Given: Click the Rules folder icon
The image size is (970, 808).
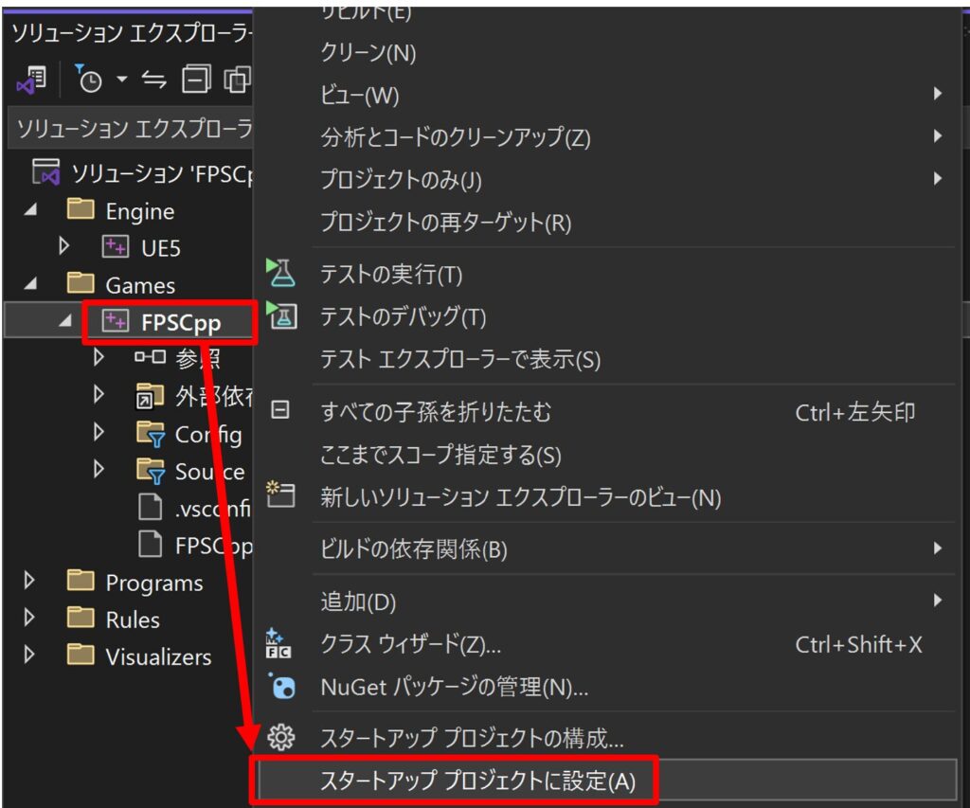Looking at the screenshot, I should 81,618.
